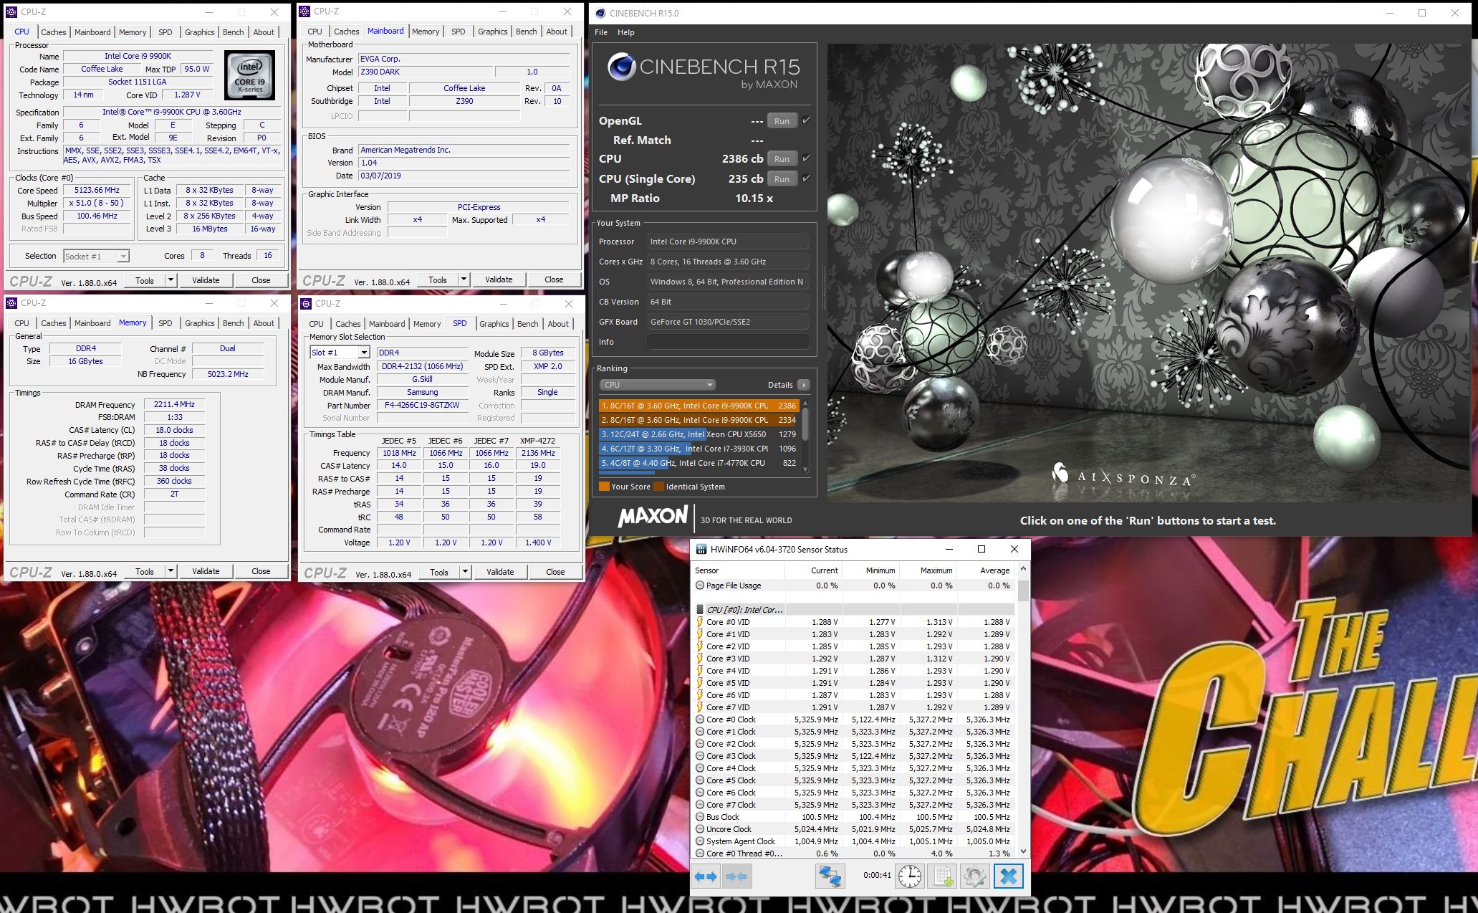Select ranking entry 5 Intel Core i7-4770K
The height and width of the screenshot is (913, 1478).
tap(698, 463)
